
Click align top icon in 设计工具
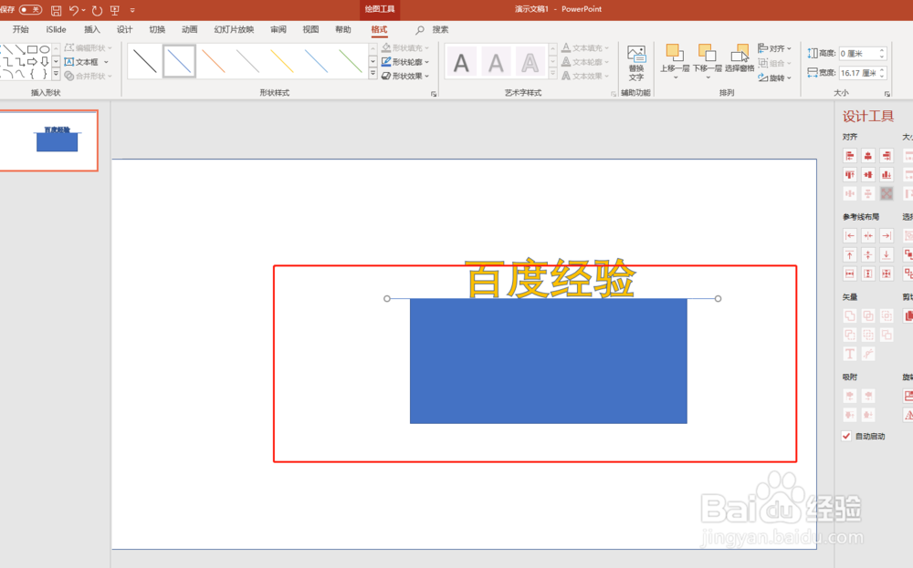[x=849, y=174]
